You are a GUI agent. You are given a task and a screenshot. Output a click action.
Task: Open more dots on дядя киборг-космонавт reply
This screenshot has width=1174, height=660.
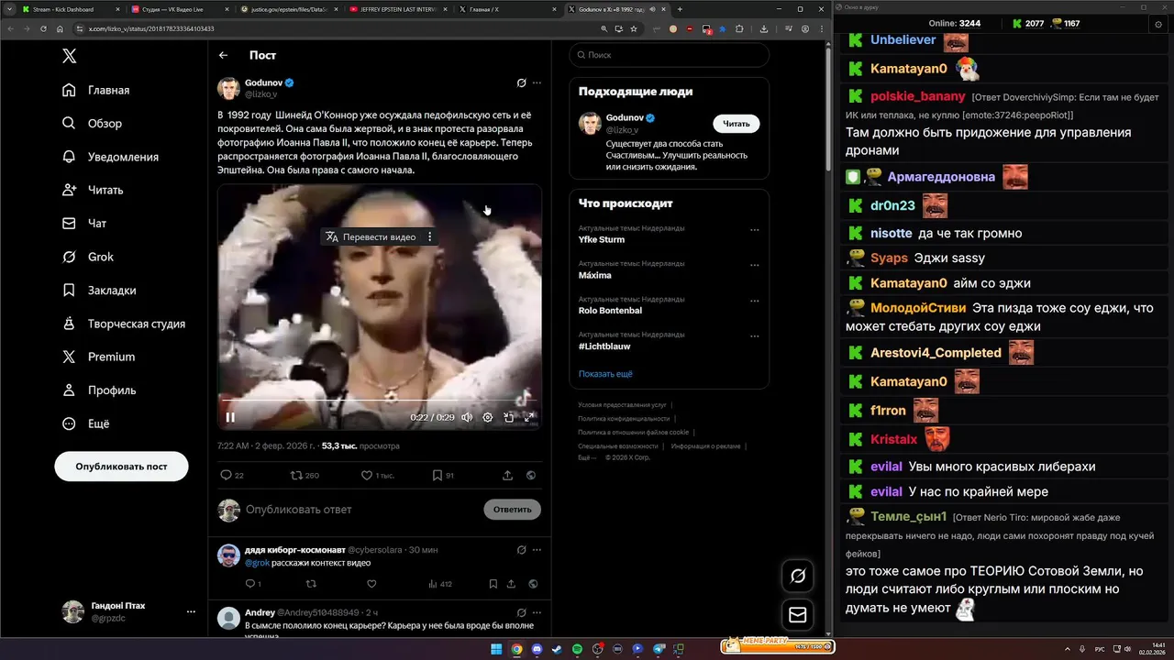(x=537, y=549)
